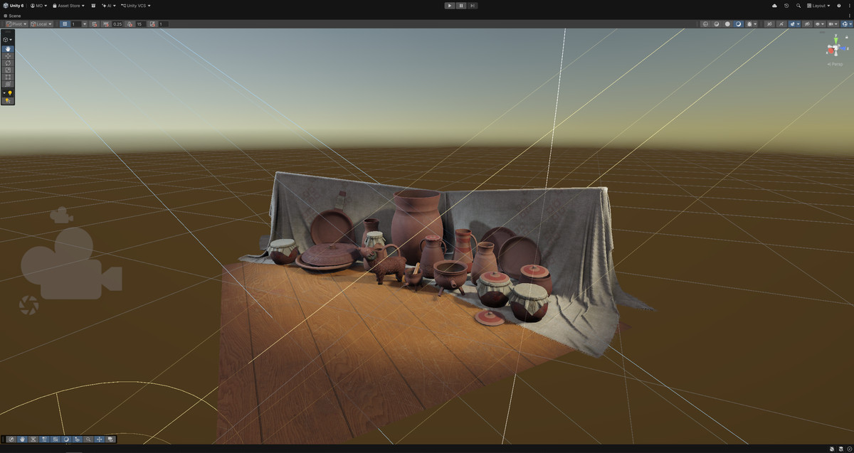Select the Move tool
This screenshot has width=854, height=453.
(x=9, y=55)
